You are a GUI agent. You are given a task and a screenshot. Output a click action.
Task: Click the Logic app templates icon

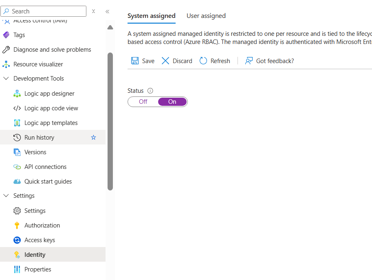(x=18, y=122)
